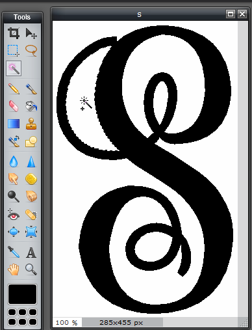This screenshot has height=330, width=252.
Task: Select the Move tool
Action: click(x=31, y=33)
